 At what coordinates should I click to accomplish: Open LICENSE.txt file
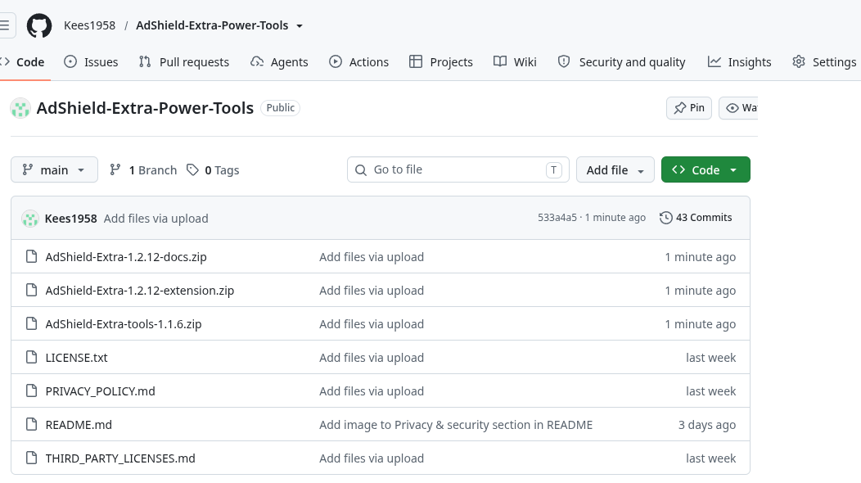point(76,358)
